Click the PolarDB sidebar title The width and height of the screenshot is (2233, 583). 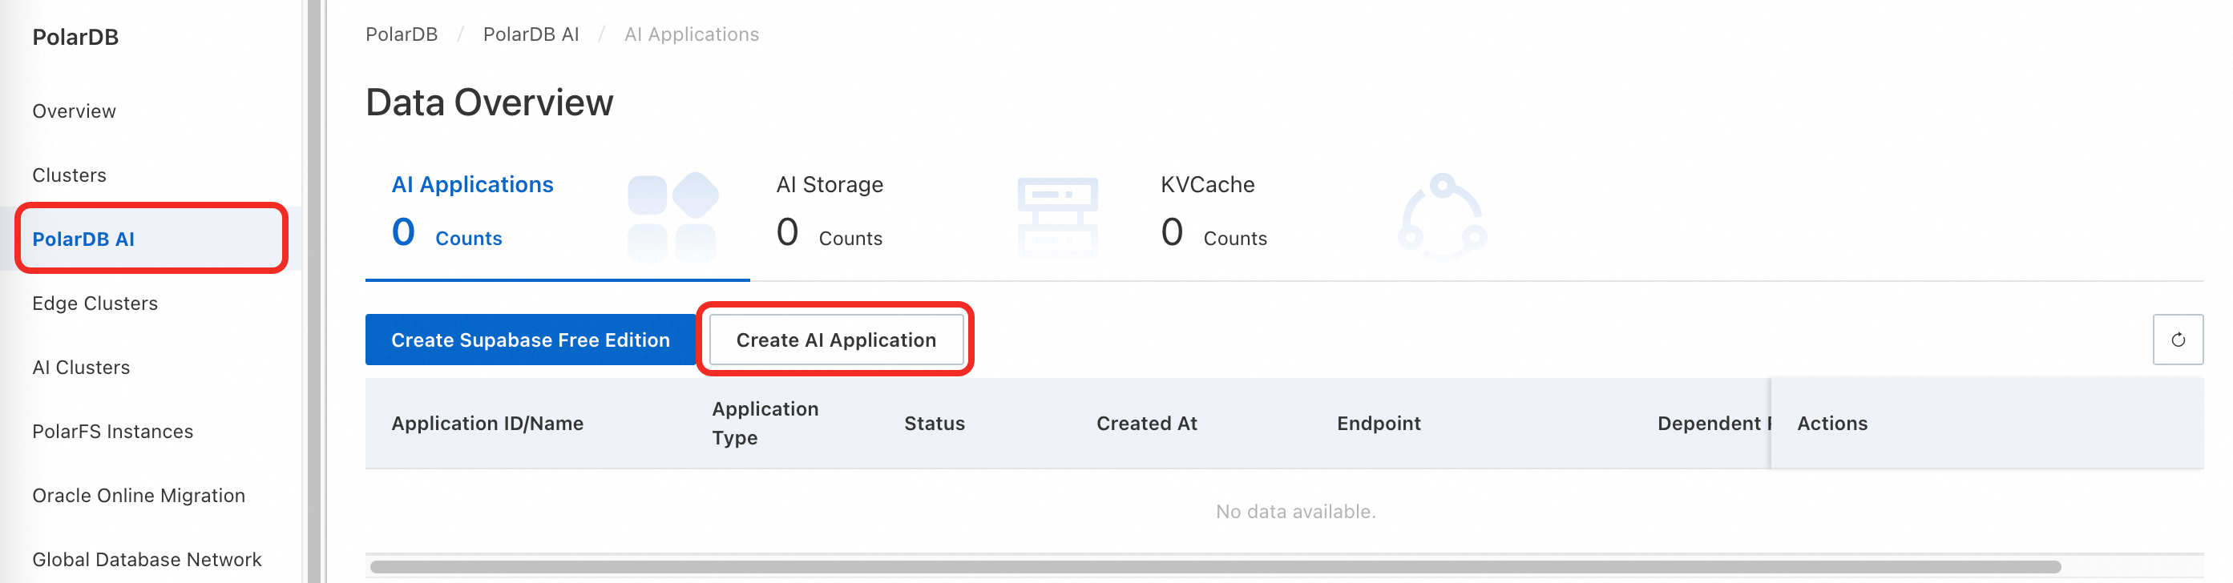[75, 38]
